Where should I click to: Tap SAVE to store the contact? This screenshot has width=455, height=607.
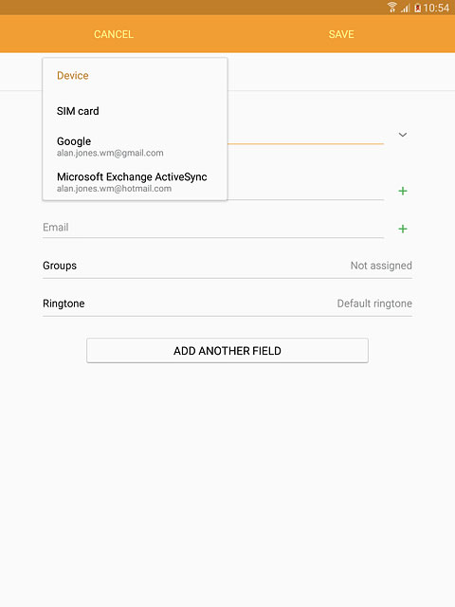341,34
